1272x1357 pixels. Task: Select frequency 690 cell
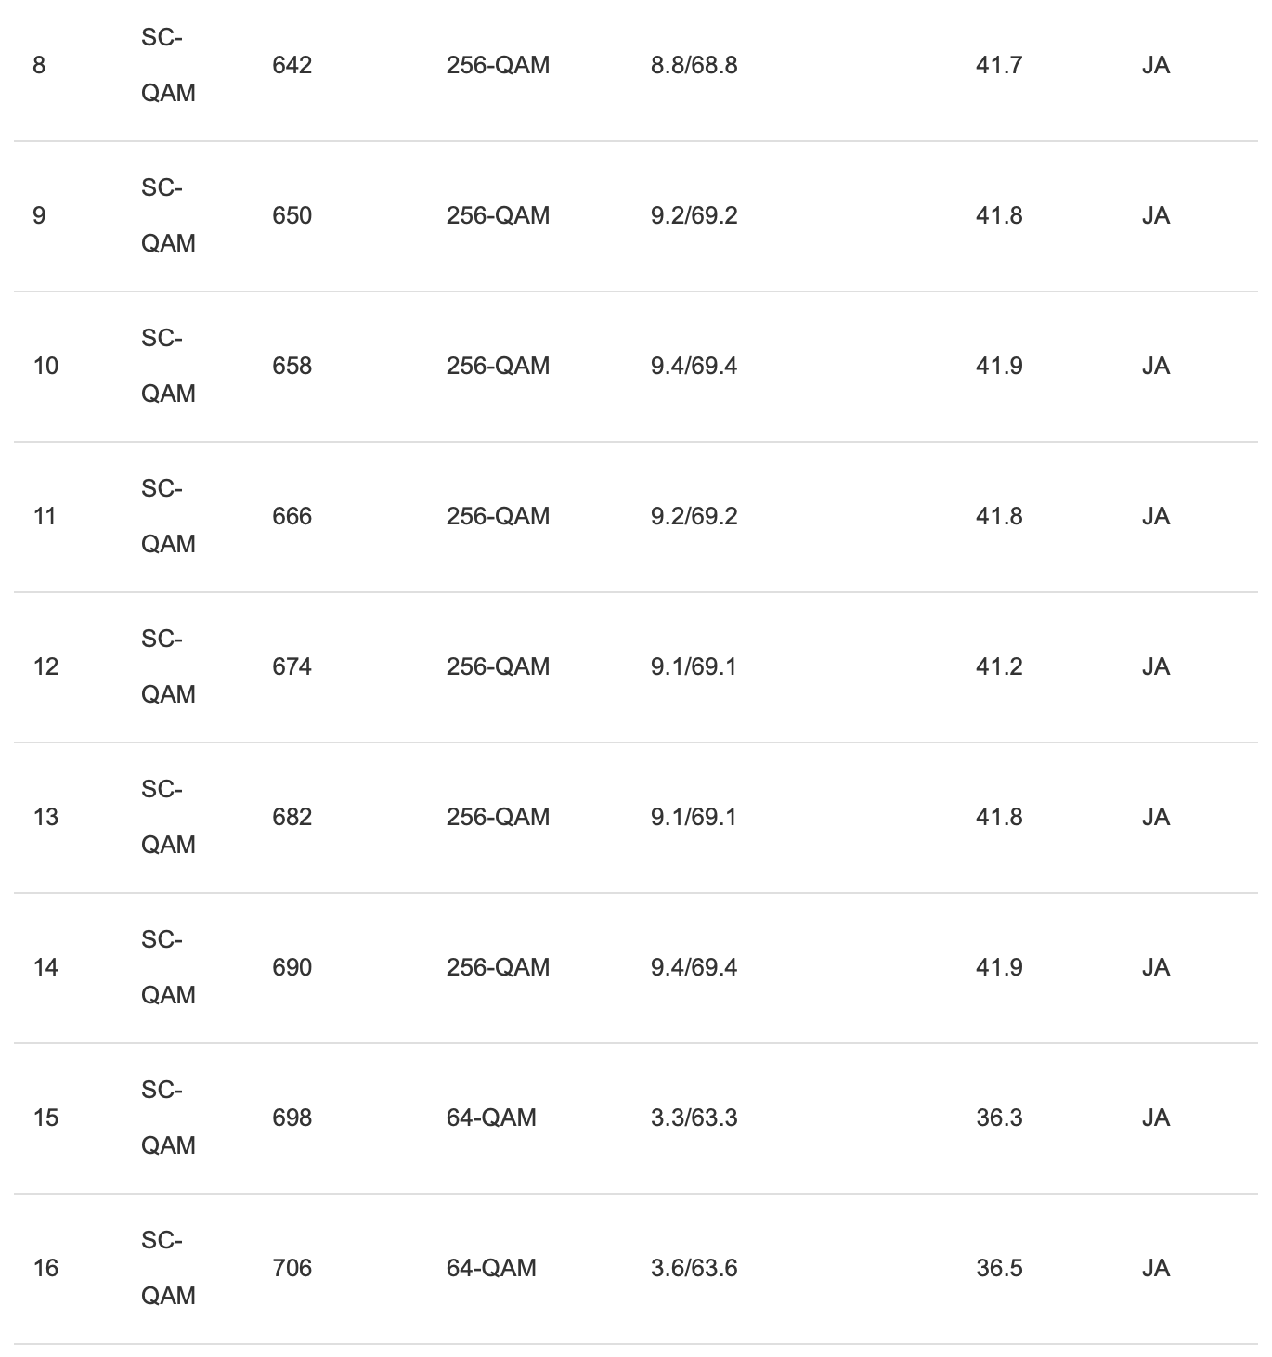coord(292,967)
